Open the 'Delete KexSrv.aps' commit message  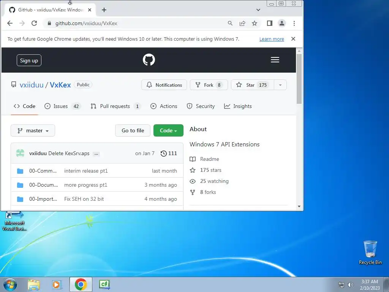point(69,154)
